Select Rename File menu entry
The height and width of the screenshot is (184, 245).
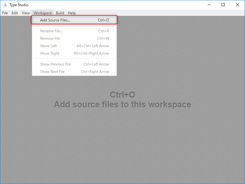74,31
